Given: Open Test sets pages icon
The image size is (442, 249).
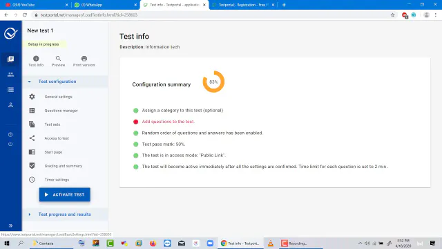Looking at the screenshot, I should (32, 124).
